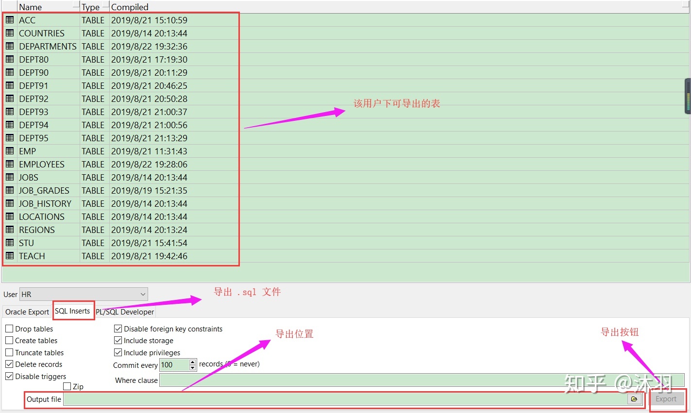Enable the Truncate tables checkbox
The image size is (691, 413).
coord(9,352)
